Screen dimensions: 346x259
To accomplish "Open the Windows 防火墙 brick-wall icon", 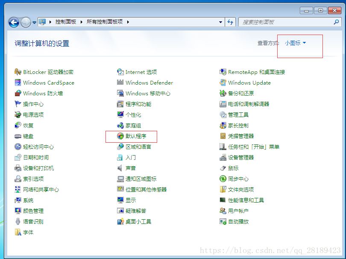I will coord(18,93).
